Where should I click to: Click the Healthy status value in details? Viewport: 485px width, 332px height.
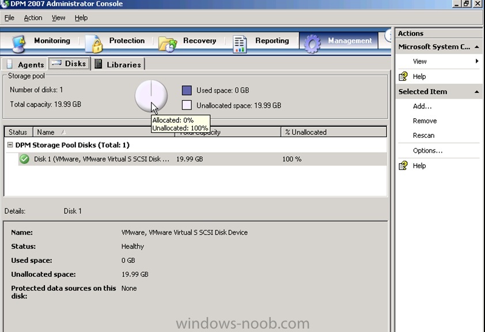132,246
